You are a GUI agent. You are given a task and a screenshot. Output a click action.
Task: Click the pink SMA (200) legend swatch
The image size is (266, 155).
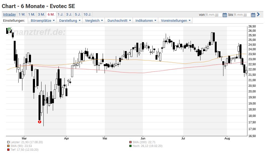click(130, 142)
